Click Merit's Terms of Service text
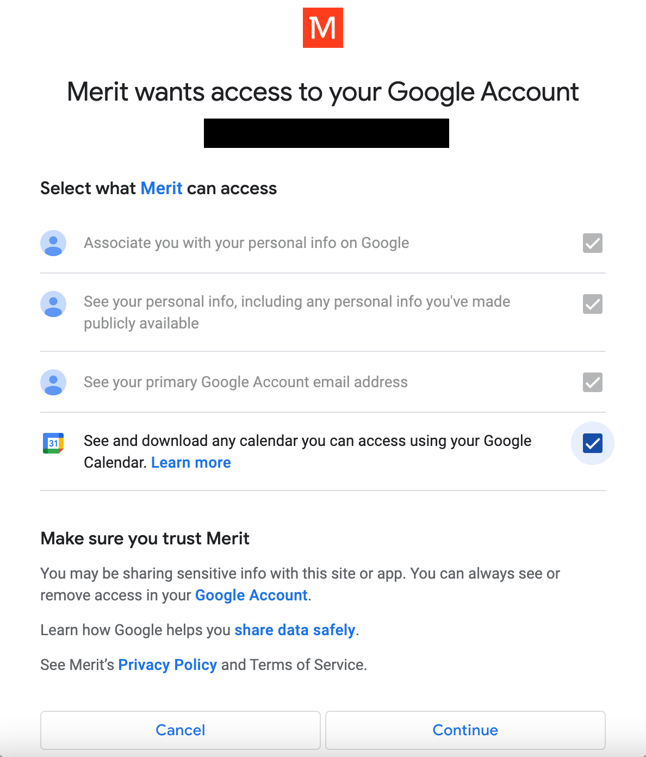 coord(309,665)
